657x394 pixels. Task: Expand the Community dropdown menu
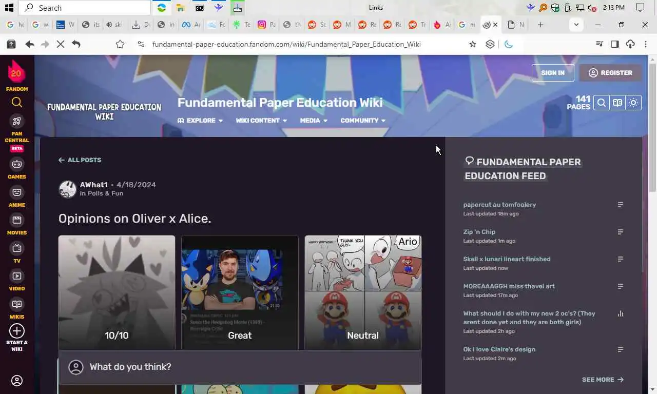click(363, 121)
